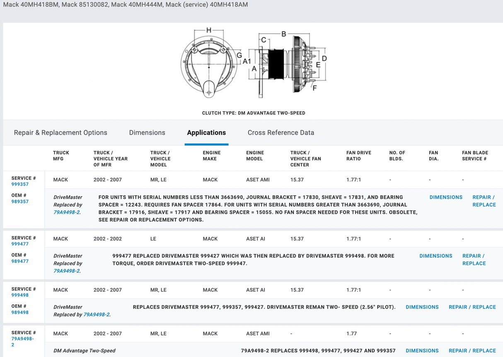
Task: Click REPAIR / REPLACE for the 999498 listing
Action: pyautogui.click(x=472, y=307)
